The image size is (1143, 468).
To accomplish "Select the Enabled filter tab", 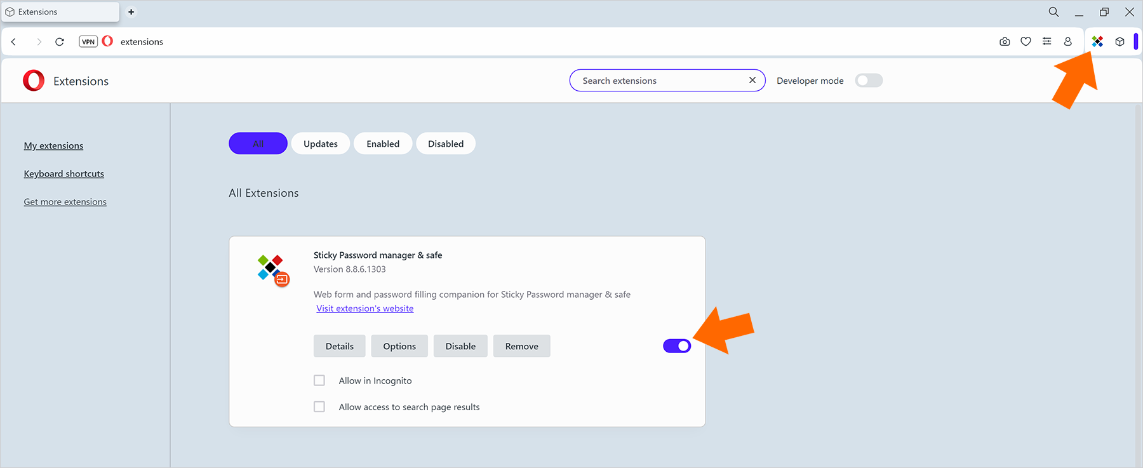I will coord(383,144).
